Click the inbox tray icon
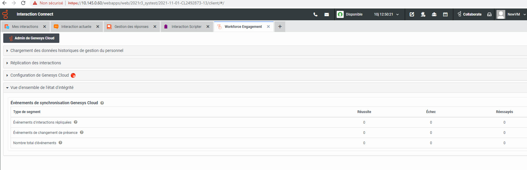Screen dimensions: 527x170 click(x=489, y=14)
